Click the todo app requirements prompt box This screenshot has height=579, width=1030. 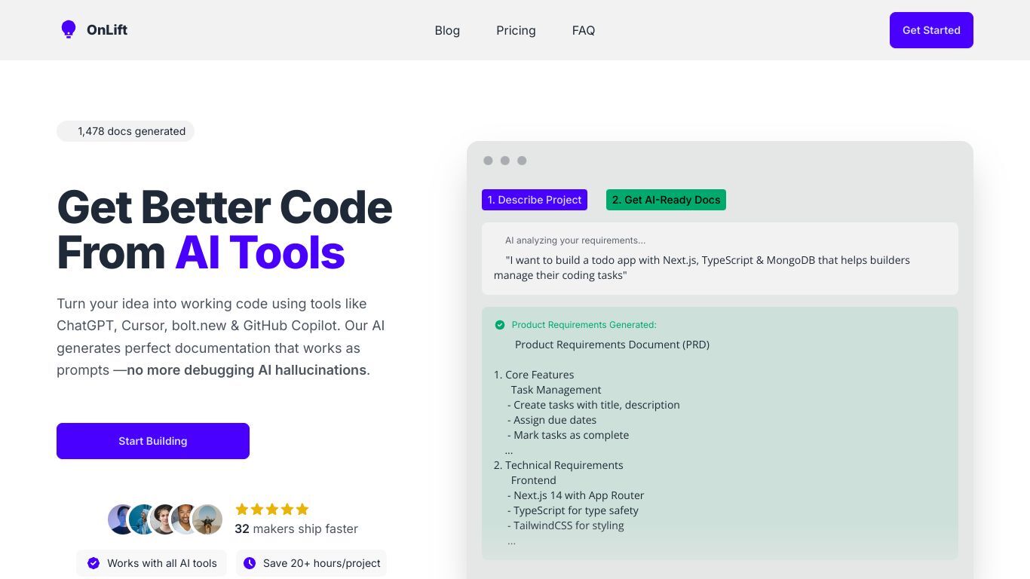pyautogui.click(x=720, y=259)
